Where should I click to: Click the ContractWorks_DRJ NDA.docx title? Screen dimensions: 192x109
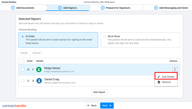coord(99,2)
